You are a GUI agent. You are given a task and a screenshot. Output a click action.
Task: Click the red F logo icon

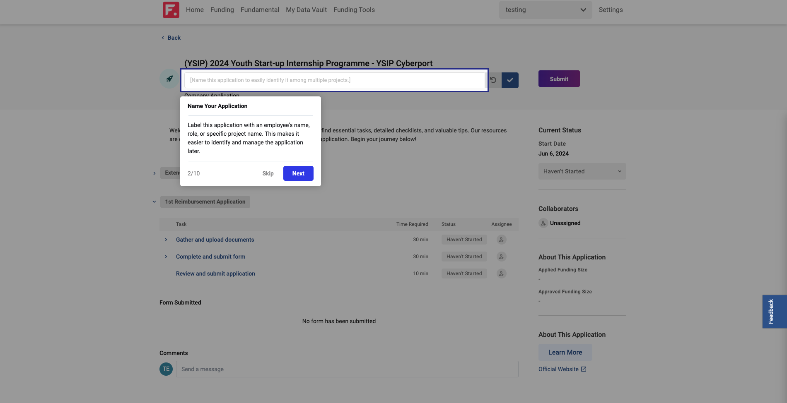[171, 10]
